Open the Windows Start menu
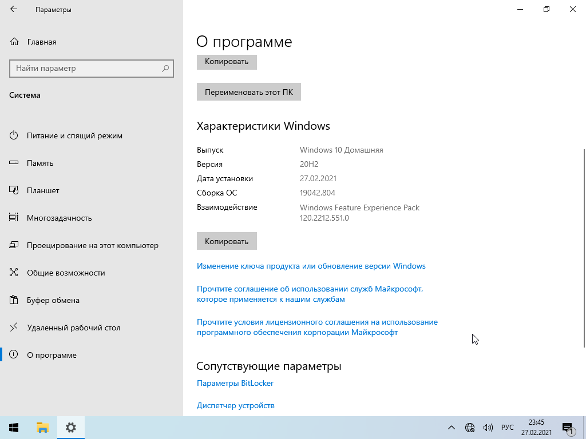Screen dimensions: 586x439 point(14,428)
